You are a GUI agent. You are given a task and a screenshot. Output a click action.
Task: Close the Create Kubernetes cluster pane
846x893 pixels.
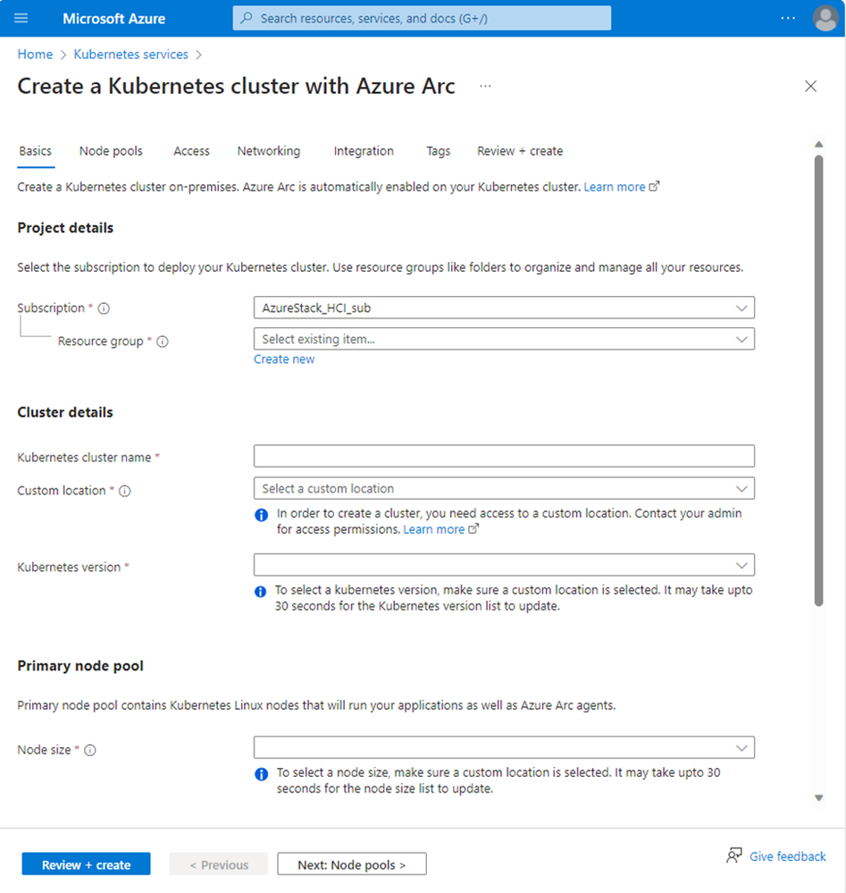click(x=810, y=87)
